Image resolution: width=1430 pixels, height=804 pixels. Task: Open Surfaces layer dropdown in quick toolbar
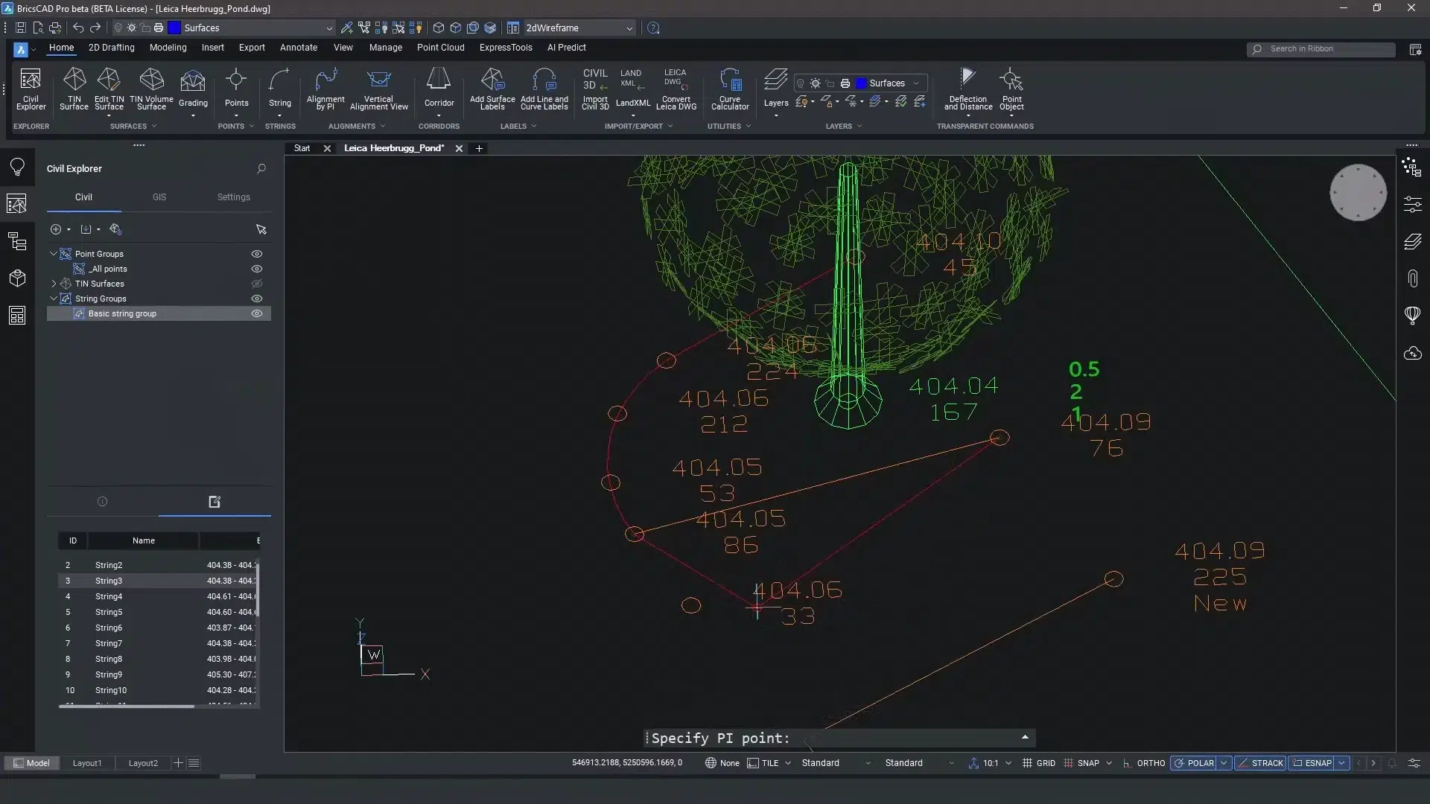pos(328,28)
